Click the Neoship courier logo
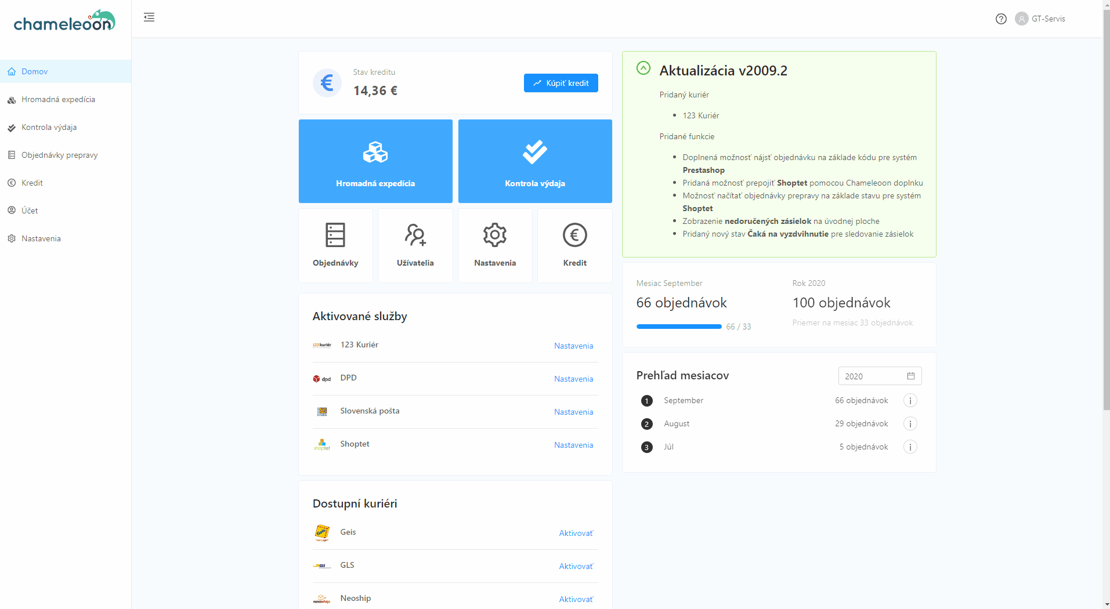The height and width of the screenshot is (609, 1110). [x=322, y=599]
